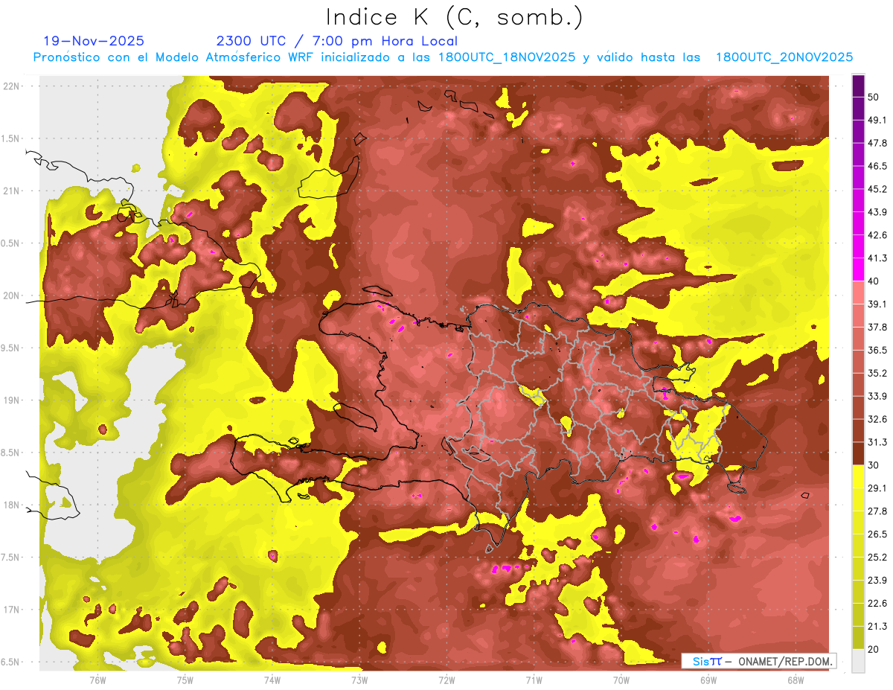Select the gray swatch below legend value 20
The width and height of the screenshot is (893, 690).
pos(858,661)
